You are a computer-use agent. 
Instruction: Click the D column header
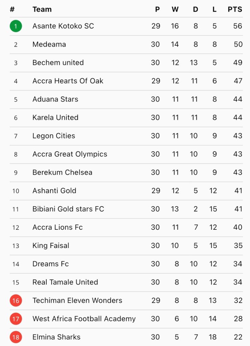(x=196, y=9)
